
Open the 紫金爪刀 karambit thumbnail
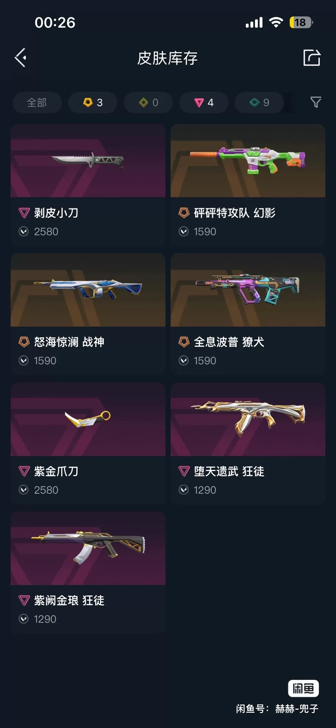(x=88, y=419)
